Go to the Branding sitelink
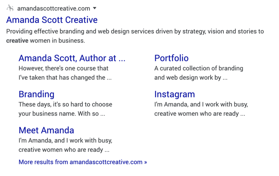This screenshot has height=176, width=279. (37, 94)
